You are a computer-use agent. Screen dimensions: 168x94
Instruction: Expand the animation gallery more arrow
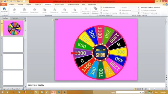(81, 13)
